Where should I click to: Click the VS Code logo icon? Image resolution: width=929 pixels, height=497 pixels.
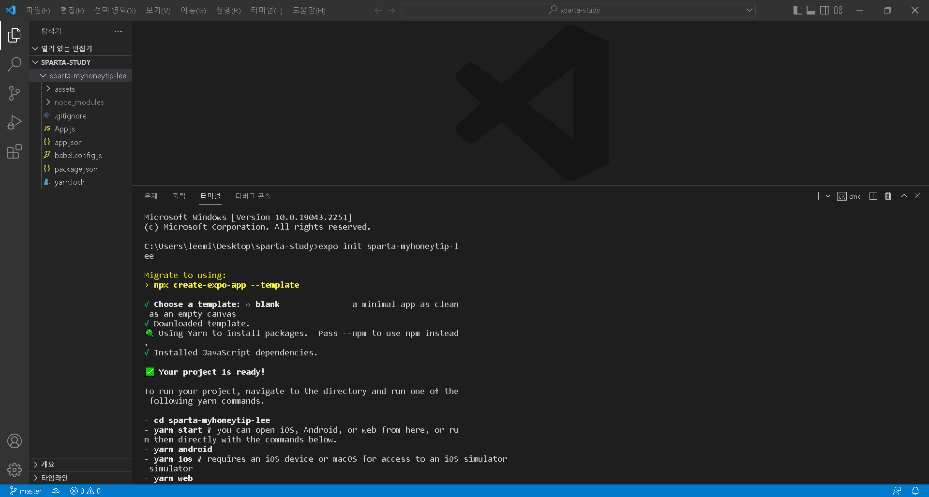coord(11,10)
